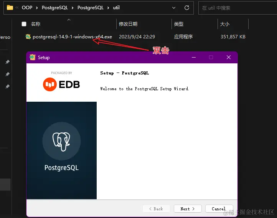Navigate to first PostgreSQL breadcrumb folder

point(55,8)
